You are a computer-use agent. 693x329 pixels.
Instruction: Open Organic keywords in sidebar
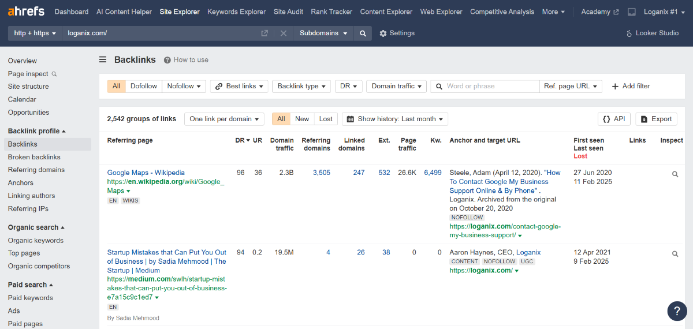point(36,241)
